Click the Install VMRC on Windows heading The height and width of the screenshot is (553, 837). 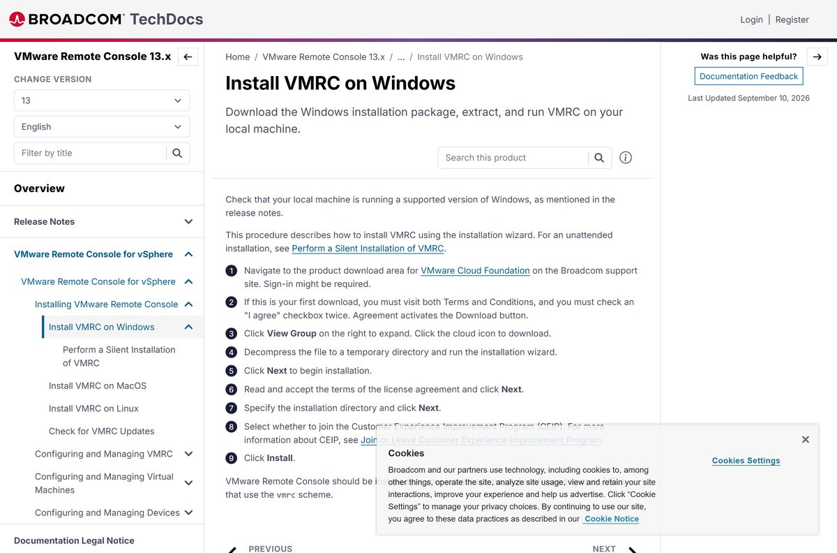340,83
